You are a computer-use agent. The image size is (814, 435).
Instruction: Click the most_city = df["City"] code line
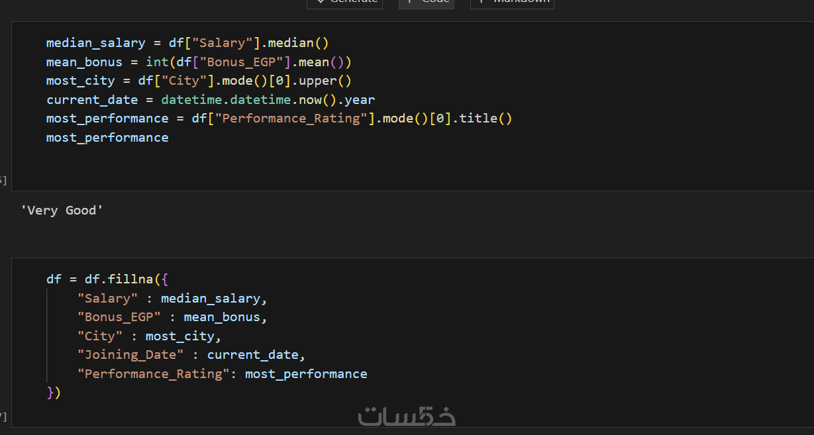[x=199, y=81]
